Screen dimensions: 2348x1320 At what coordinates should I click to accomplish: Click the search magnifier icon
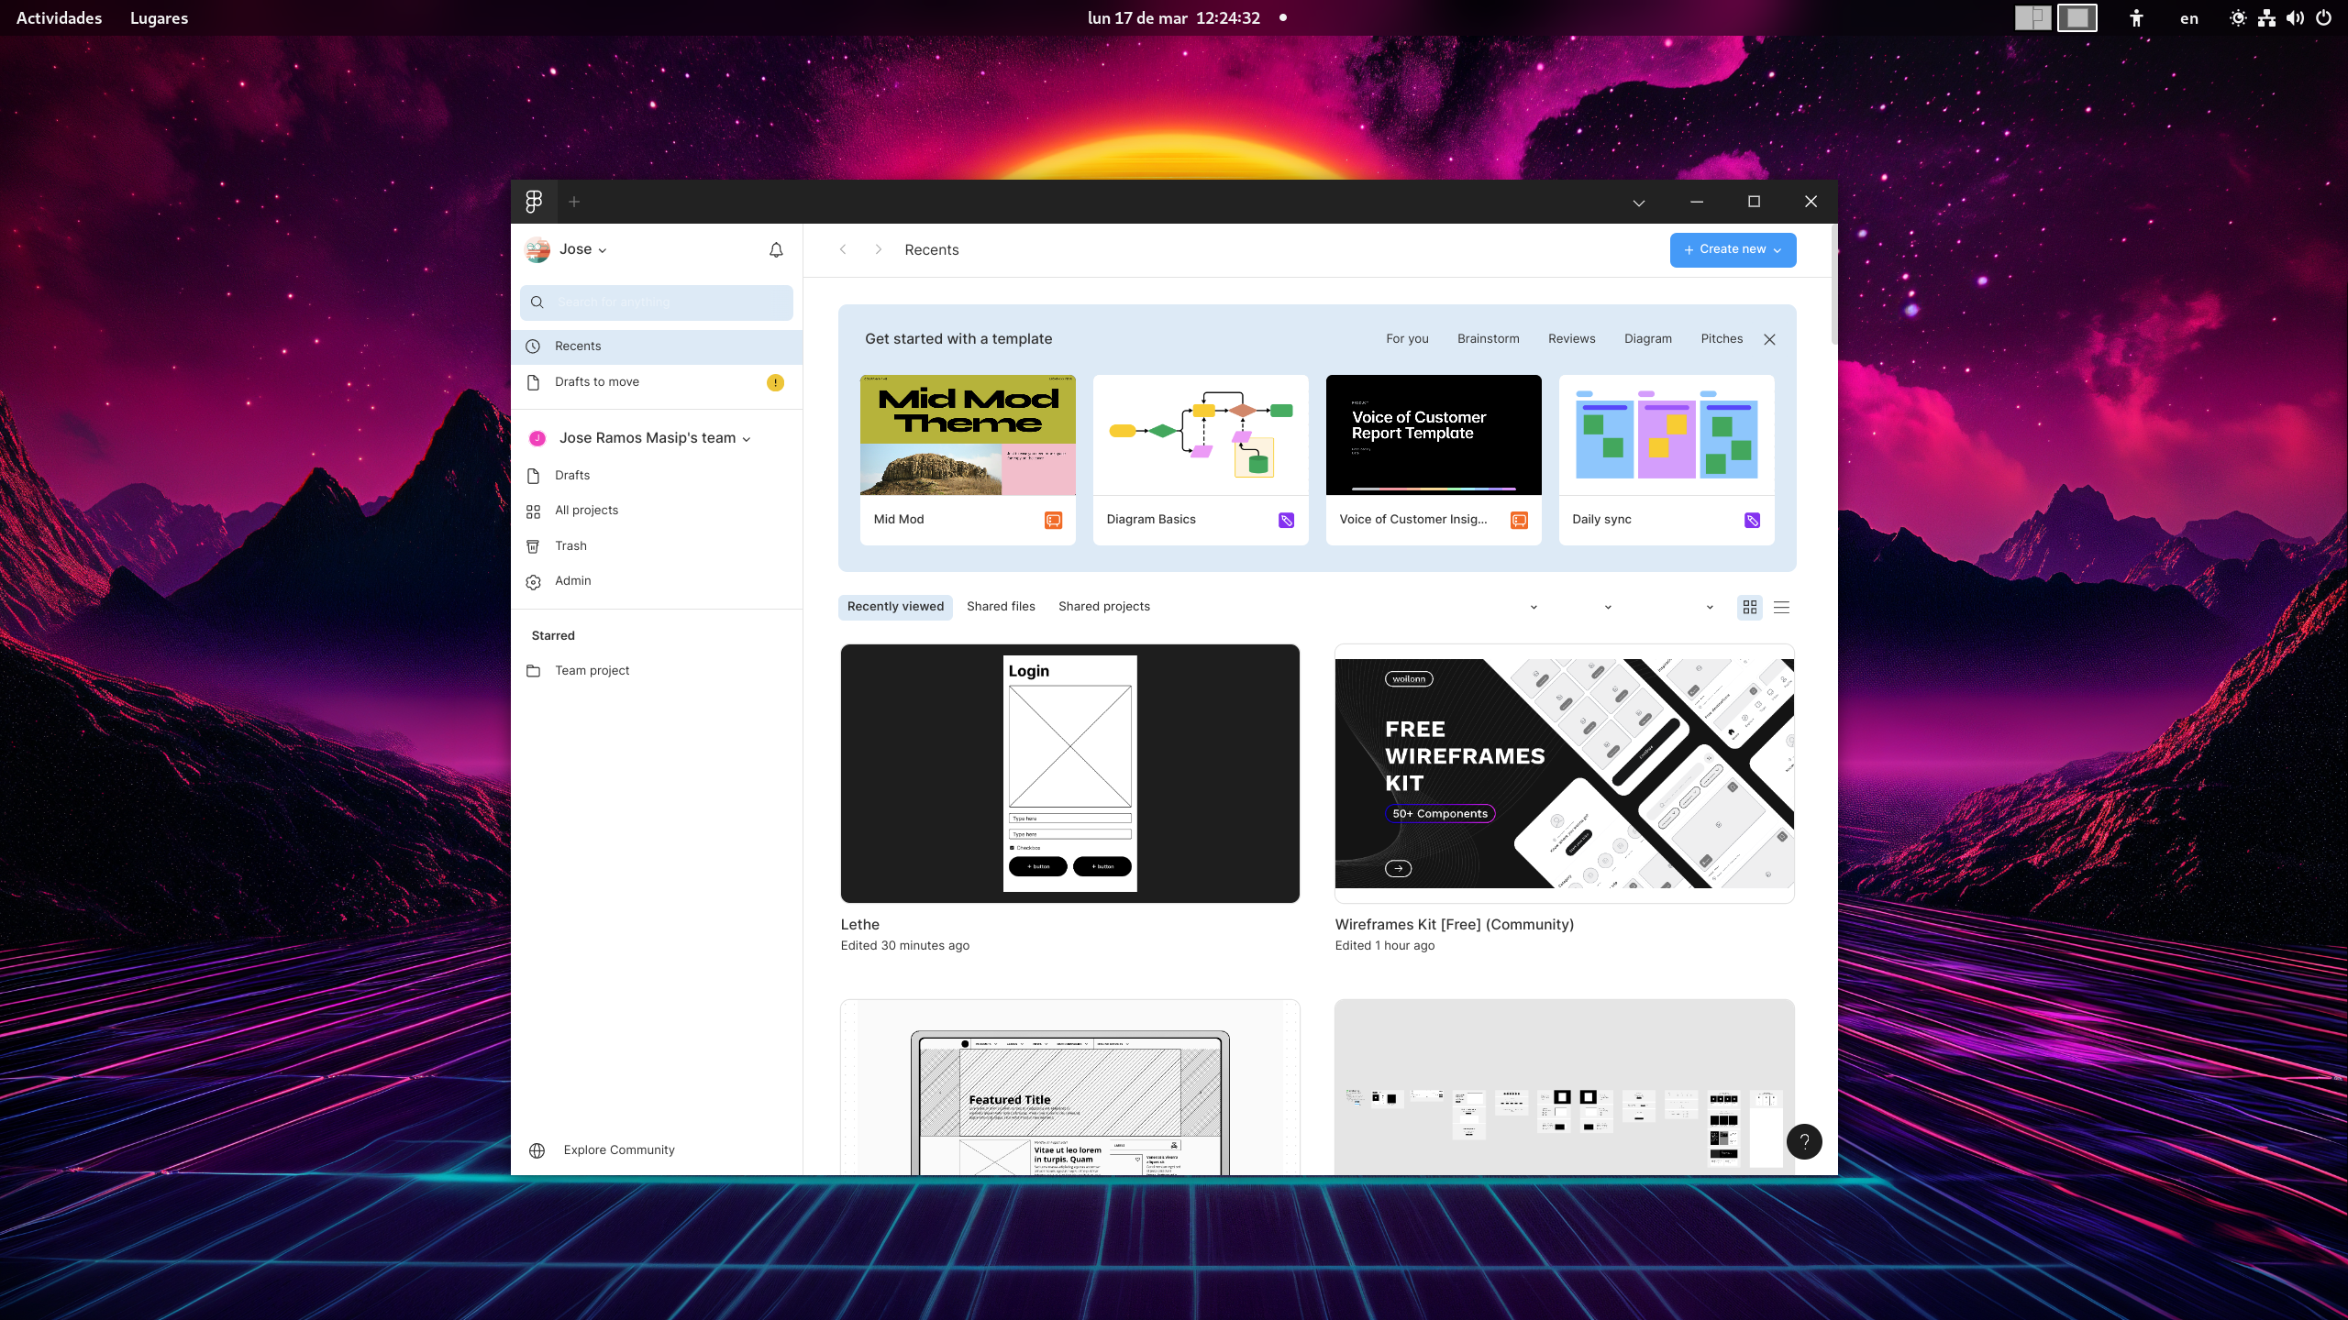pos(537,302)
